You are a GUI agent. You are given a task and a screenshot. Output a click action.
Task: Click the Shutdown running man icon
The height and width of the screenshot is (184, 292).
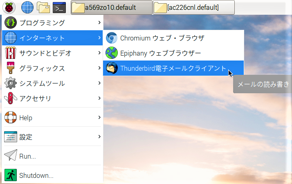tap(11, 175)
